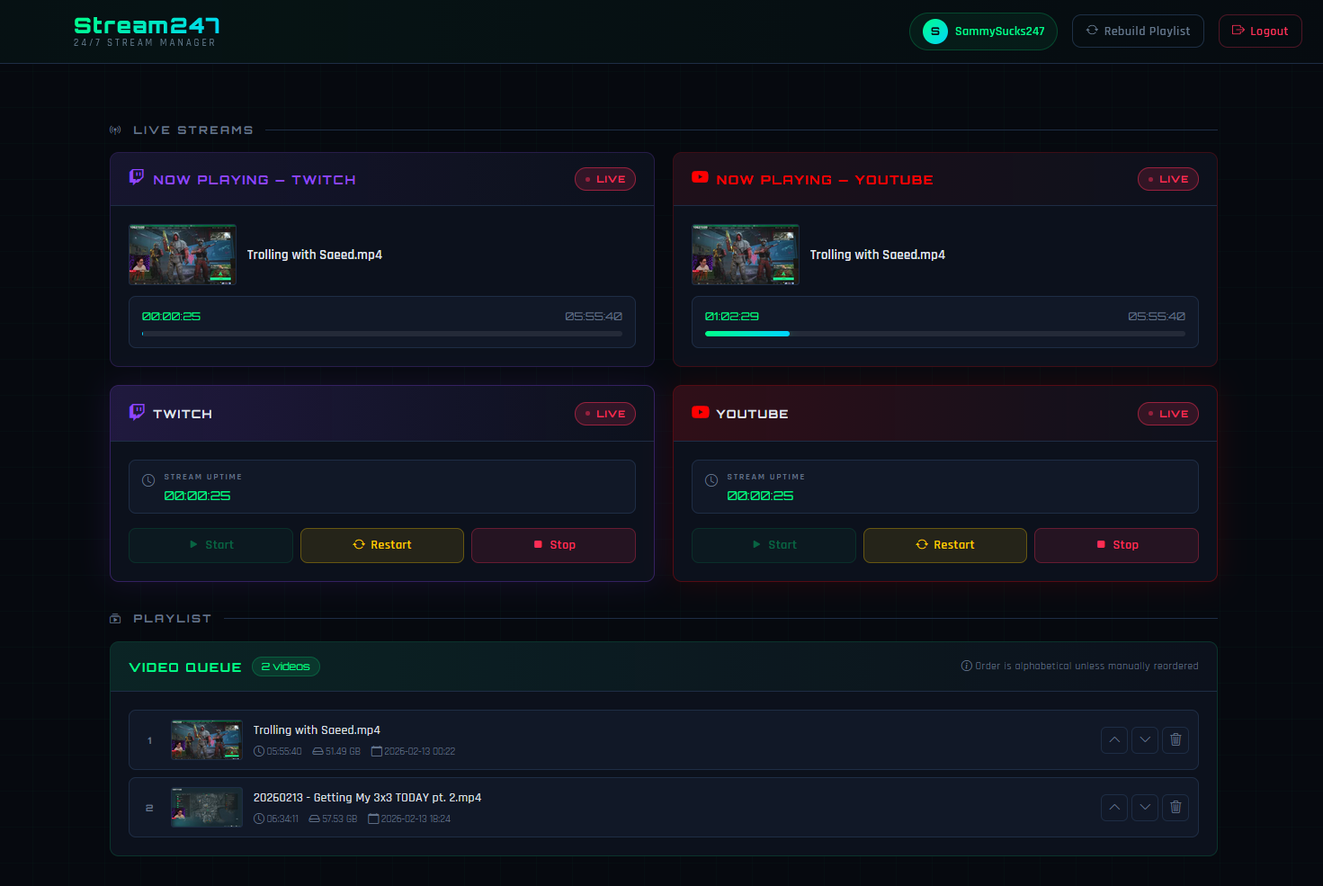Click the up chevron for Getting My 3x3 TODAY
Image resolution: width=1323 pixels, height=886 pixels.
pos(1114,807)
